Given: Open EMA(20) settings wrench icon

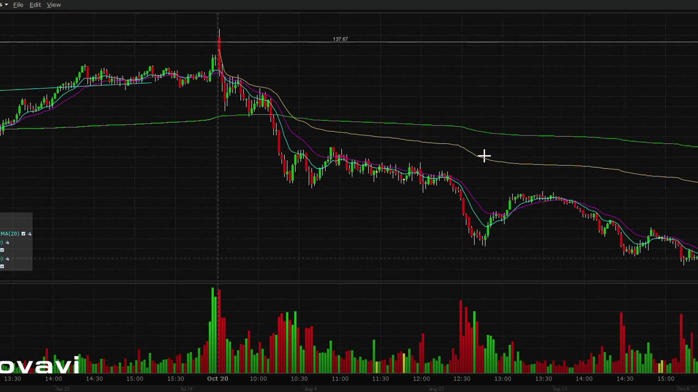Looking at the screenshot, I should (29, 234).
